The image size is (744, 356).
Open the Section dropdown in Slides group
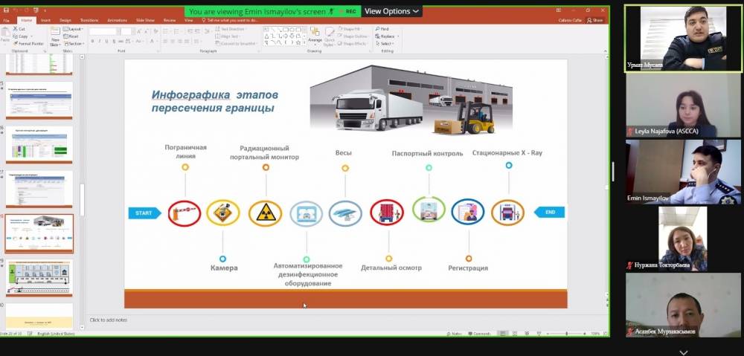coord(74,43)
